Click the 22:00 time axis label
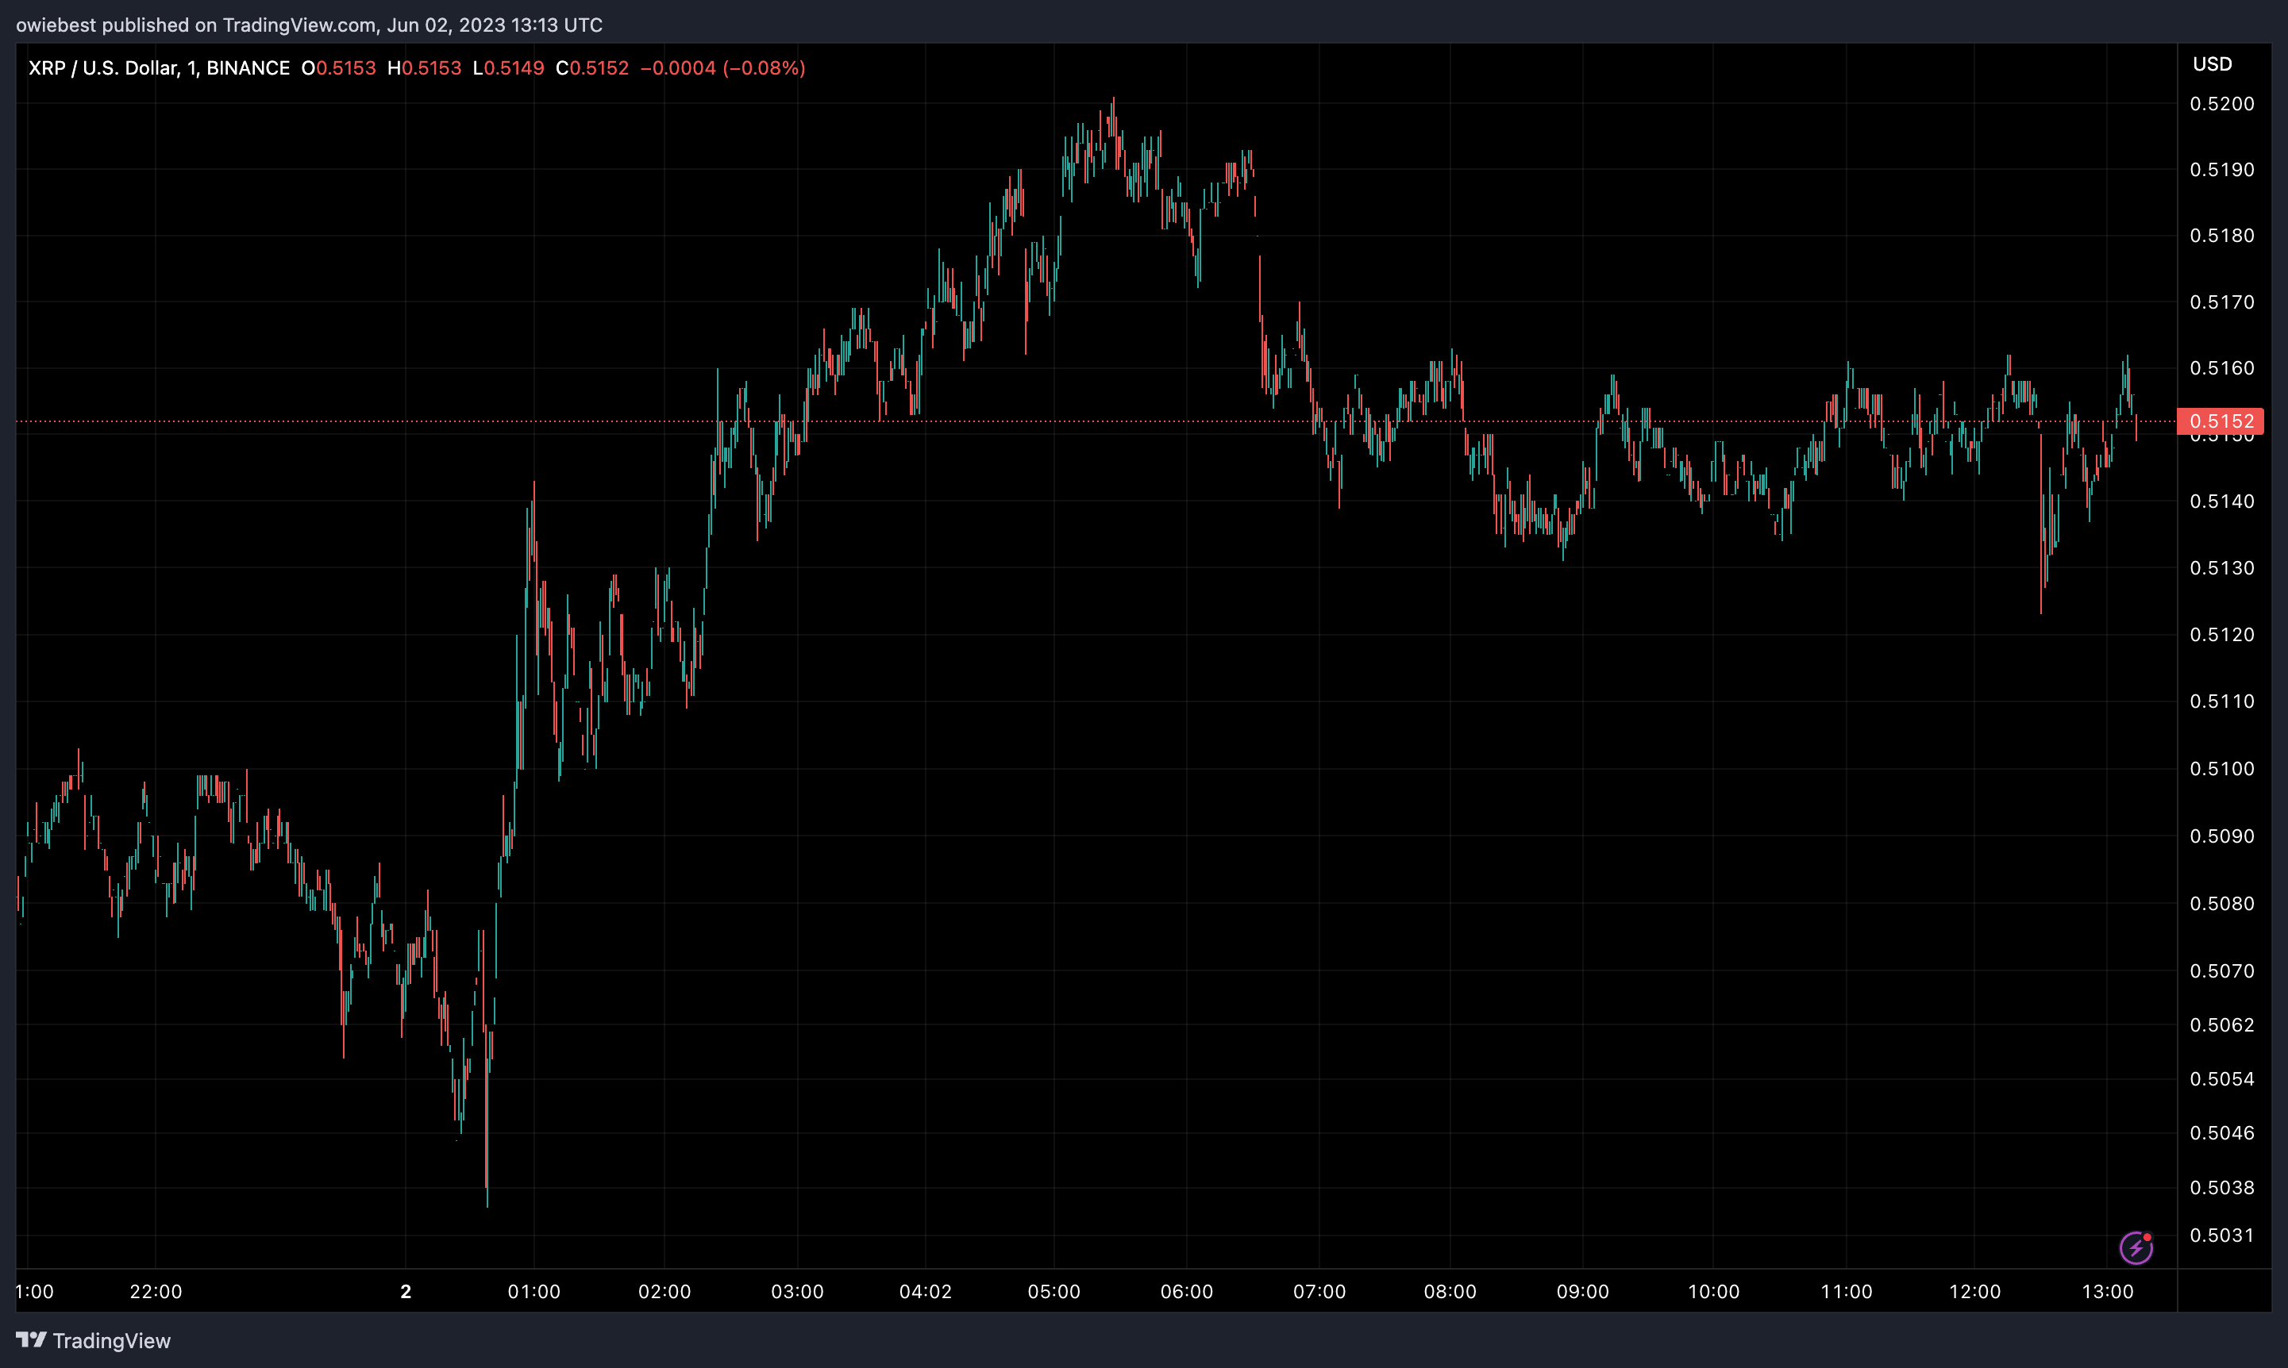The height and width of the screenshot is (1368, 2288). (x=156, y=1292)
